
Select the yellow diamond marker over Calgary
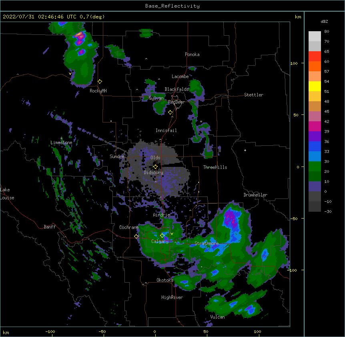pyautogui.click(x=162, y=236)
